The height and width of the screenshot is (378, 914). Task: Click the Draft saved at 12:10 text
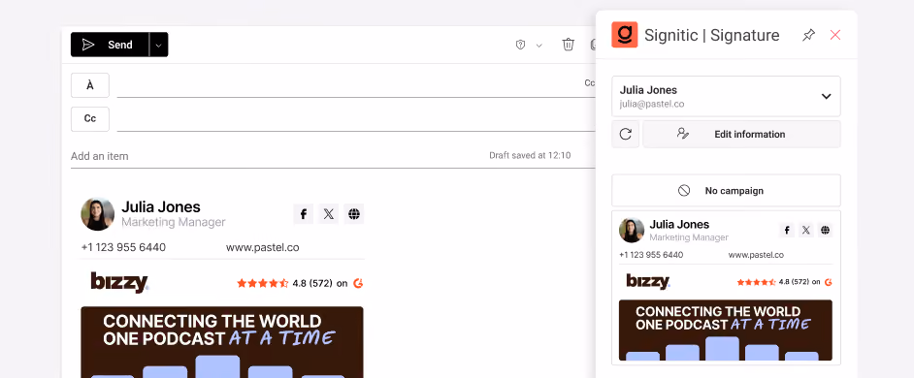(x=530, y=155)
